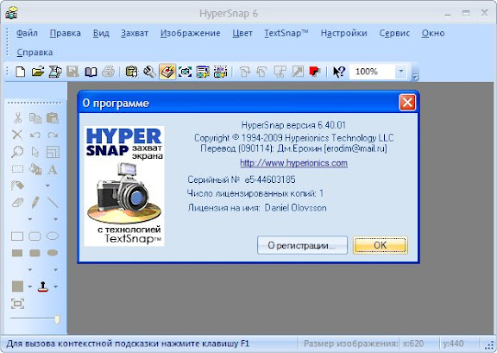Click the gray foreground color square
Image resolution: width=497 pixels, height=353 pixels.
point(17,287)
